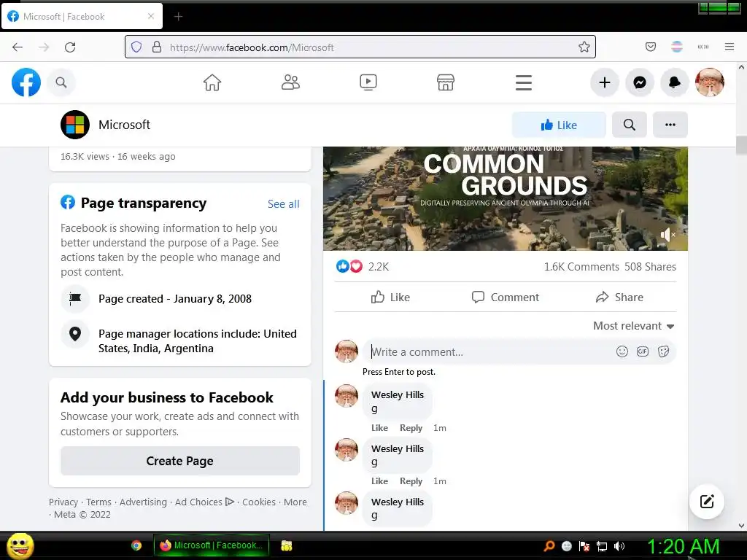This screenshot has width=747, height=560.
Task: Open the Marketplace storefront icon
Action: click(446, 82)
